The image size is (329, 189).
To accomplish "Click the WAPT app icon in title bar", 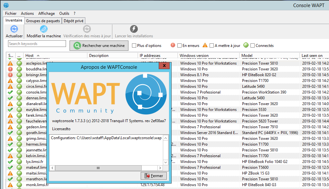I will [x=6, y=5].
